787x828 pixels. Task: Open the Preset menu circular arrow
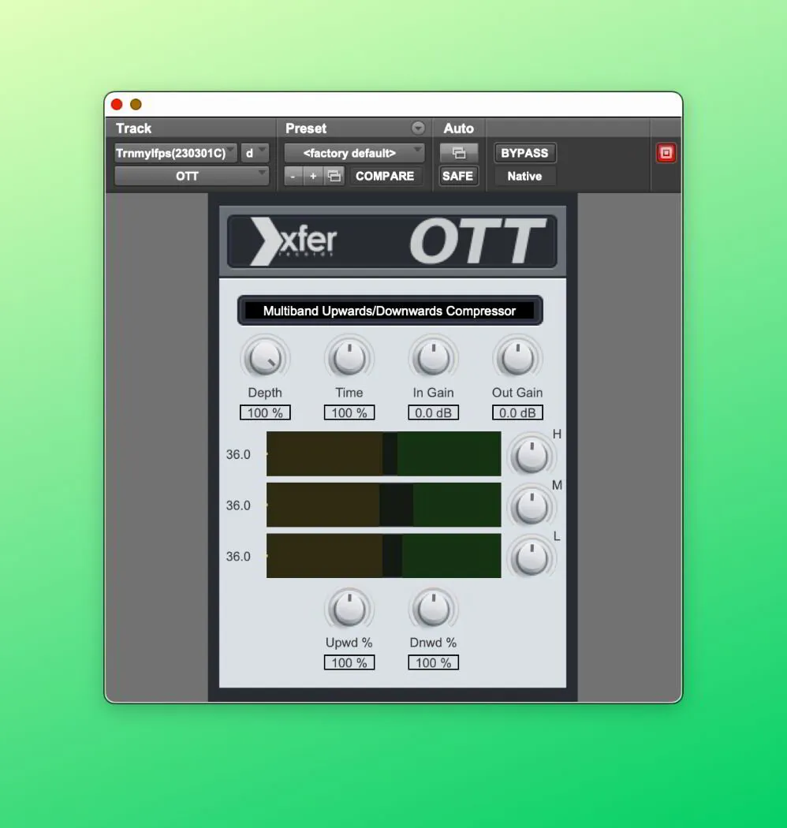418,128
